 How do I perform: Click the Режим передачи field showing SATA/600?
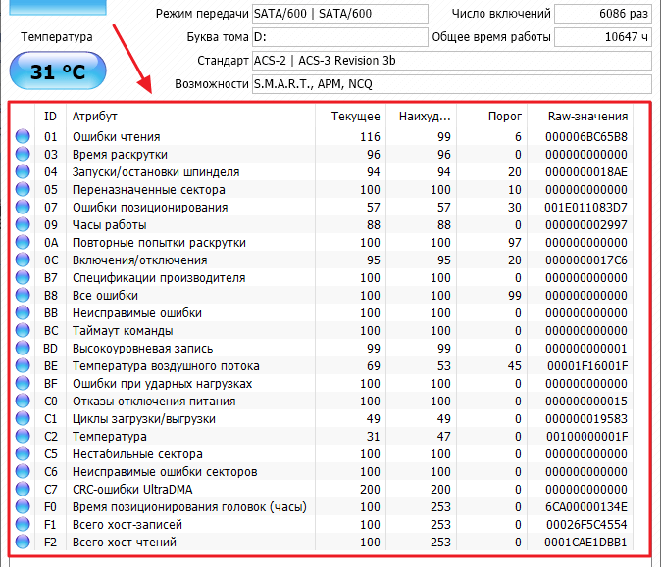click(x=338, y=14)
